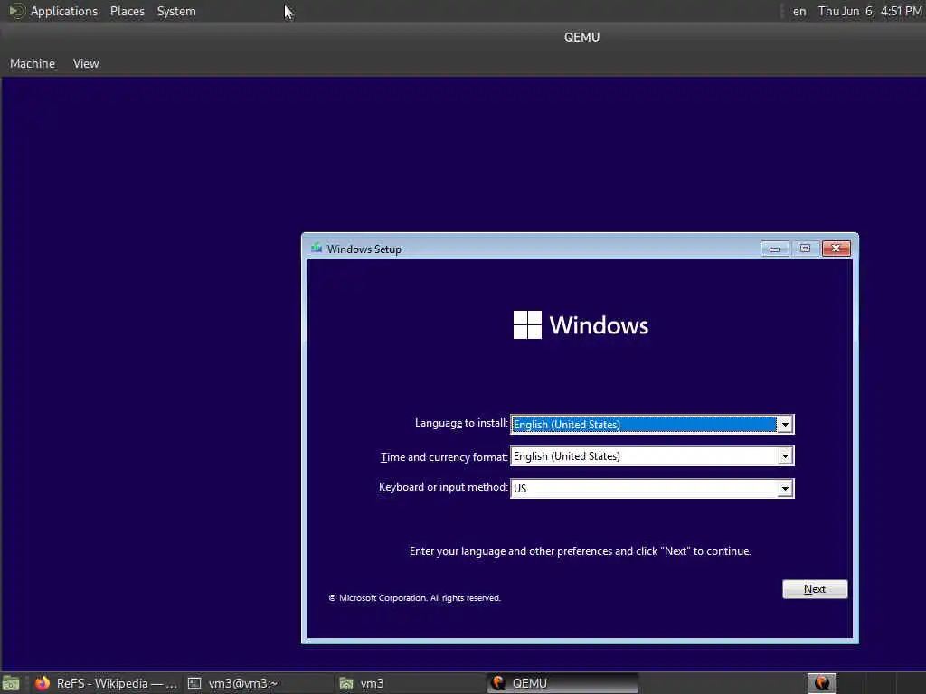Click the Windows Setup title bar icon
This screenshot has height=694, width=926.
tap(317, 249)
